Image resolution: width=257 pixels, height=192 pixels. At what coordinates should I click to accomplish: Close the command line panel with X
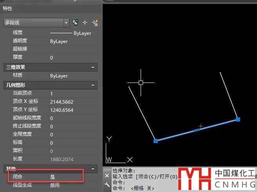(107, 176)
